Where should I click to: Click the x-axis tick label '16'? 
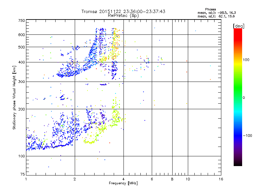pyautogui.click(x=221, y=179)
